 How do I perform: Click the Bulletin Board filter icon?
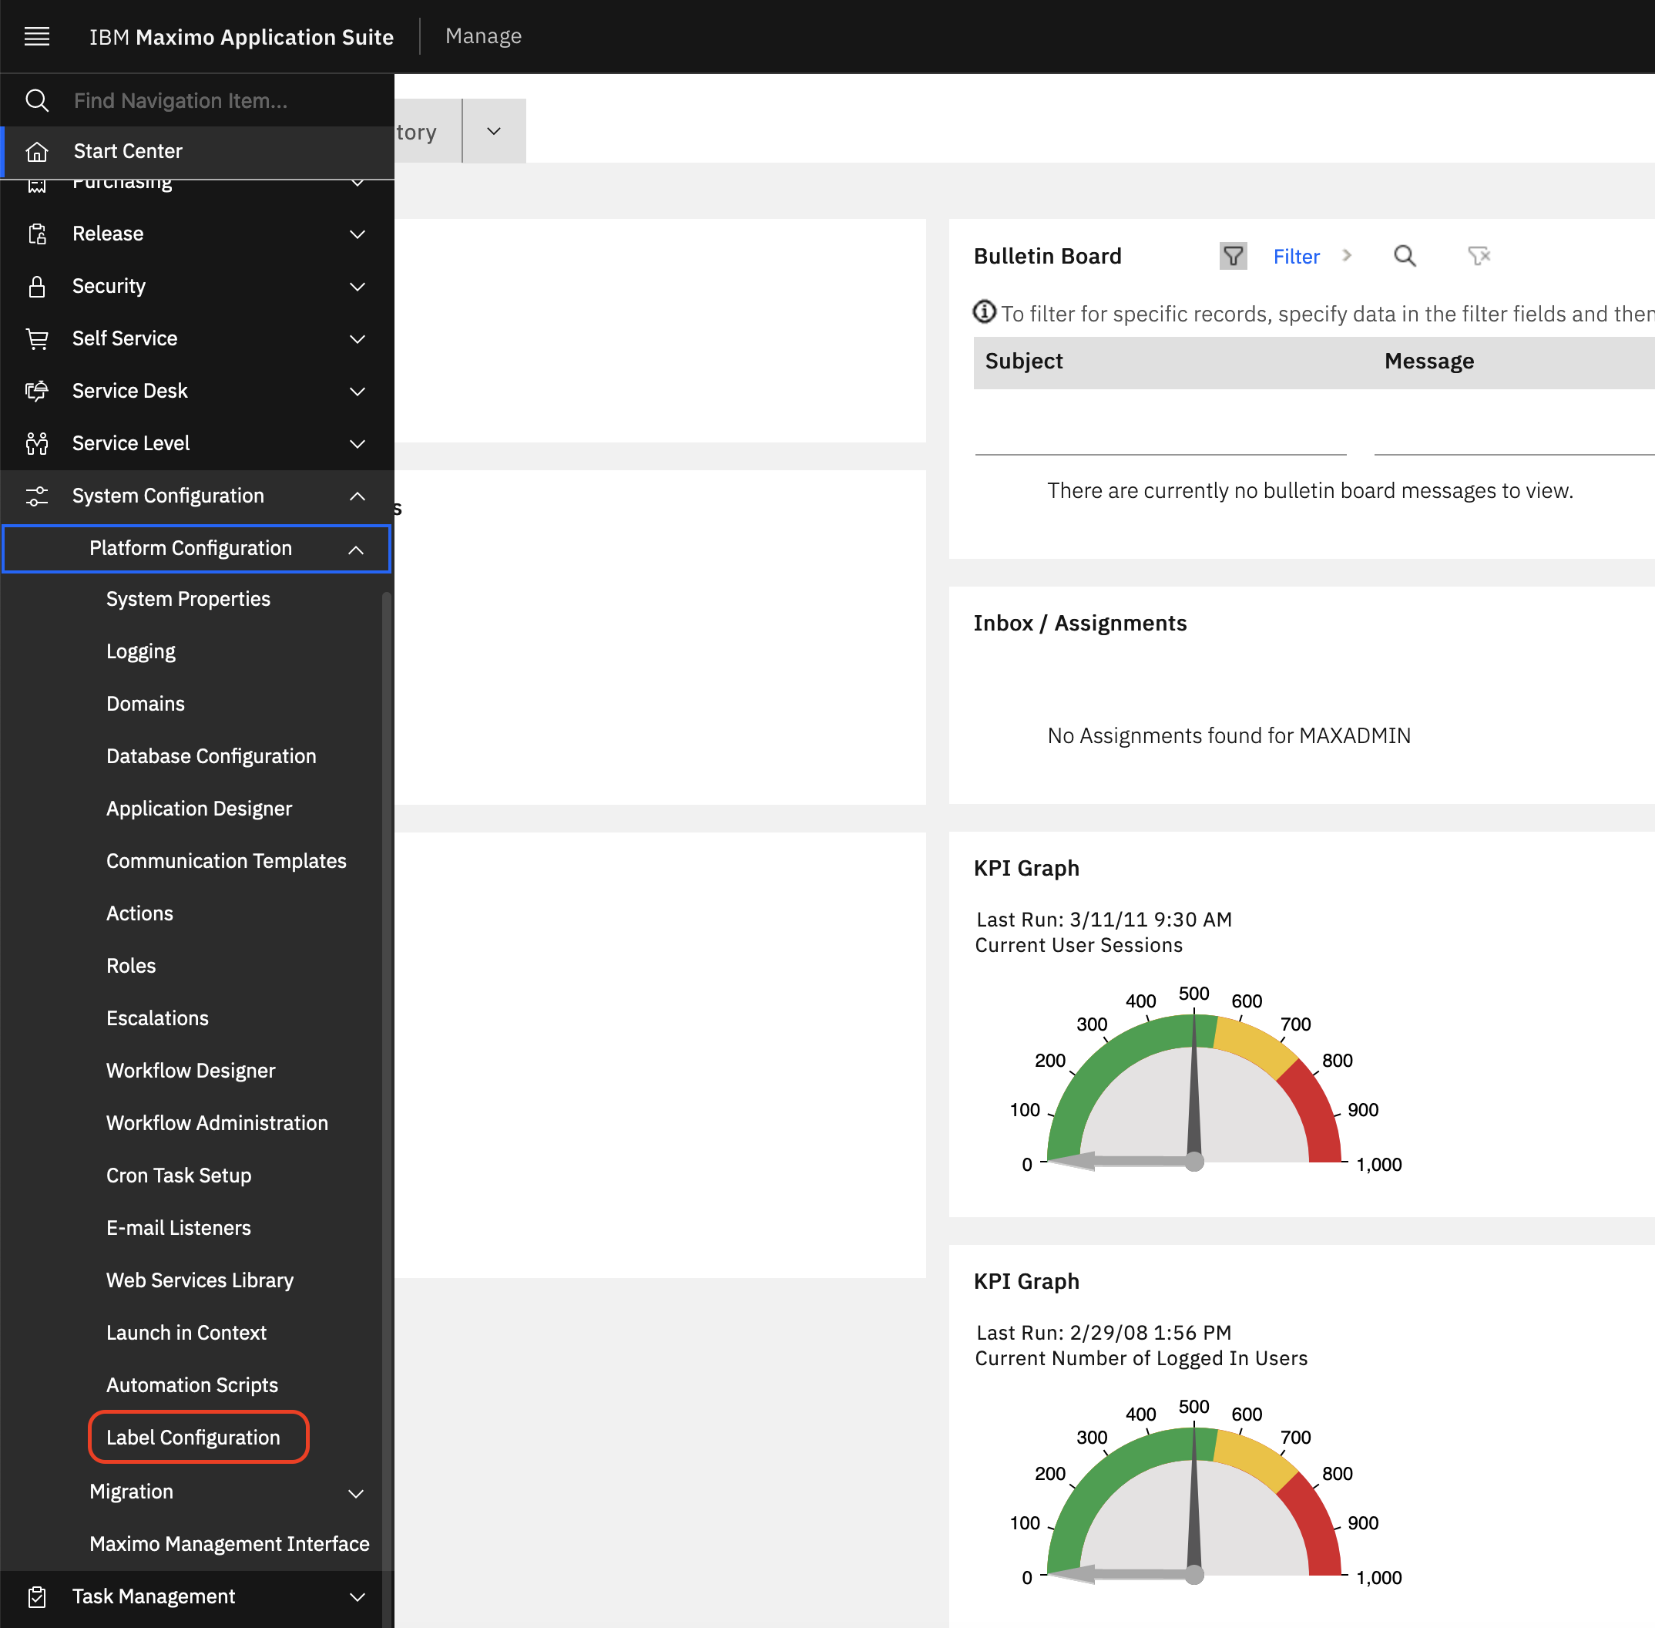click(x=1234, y=257)
